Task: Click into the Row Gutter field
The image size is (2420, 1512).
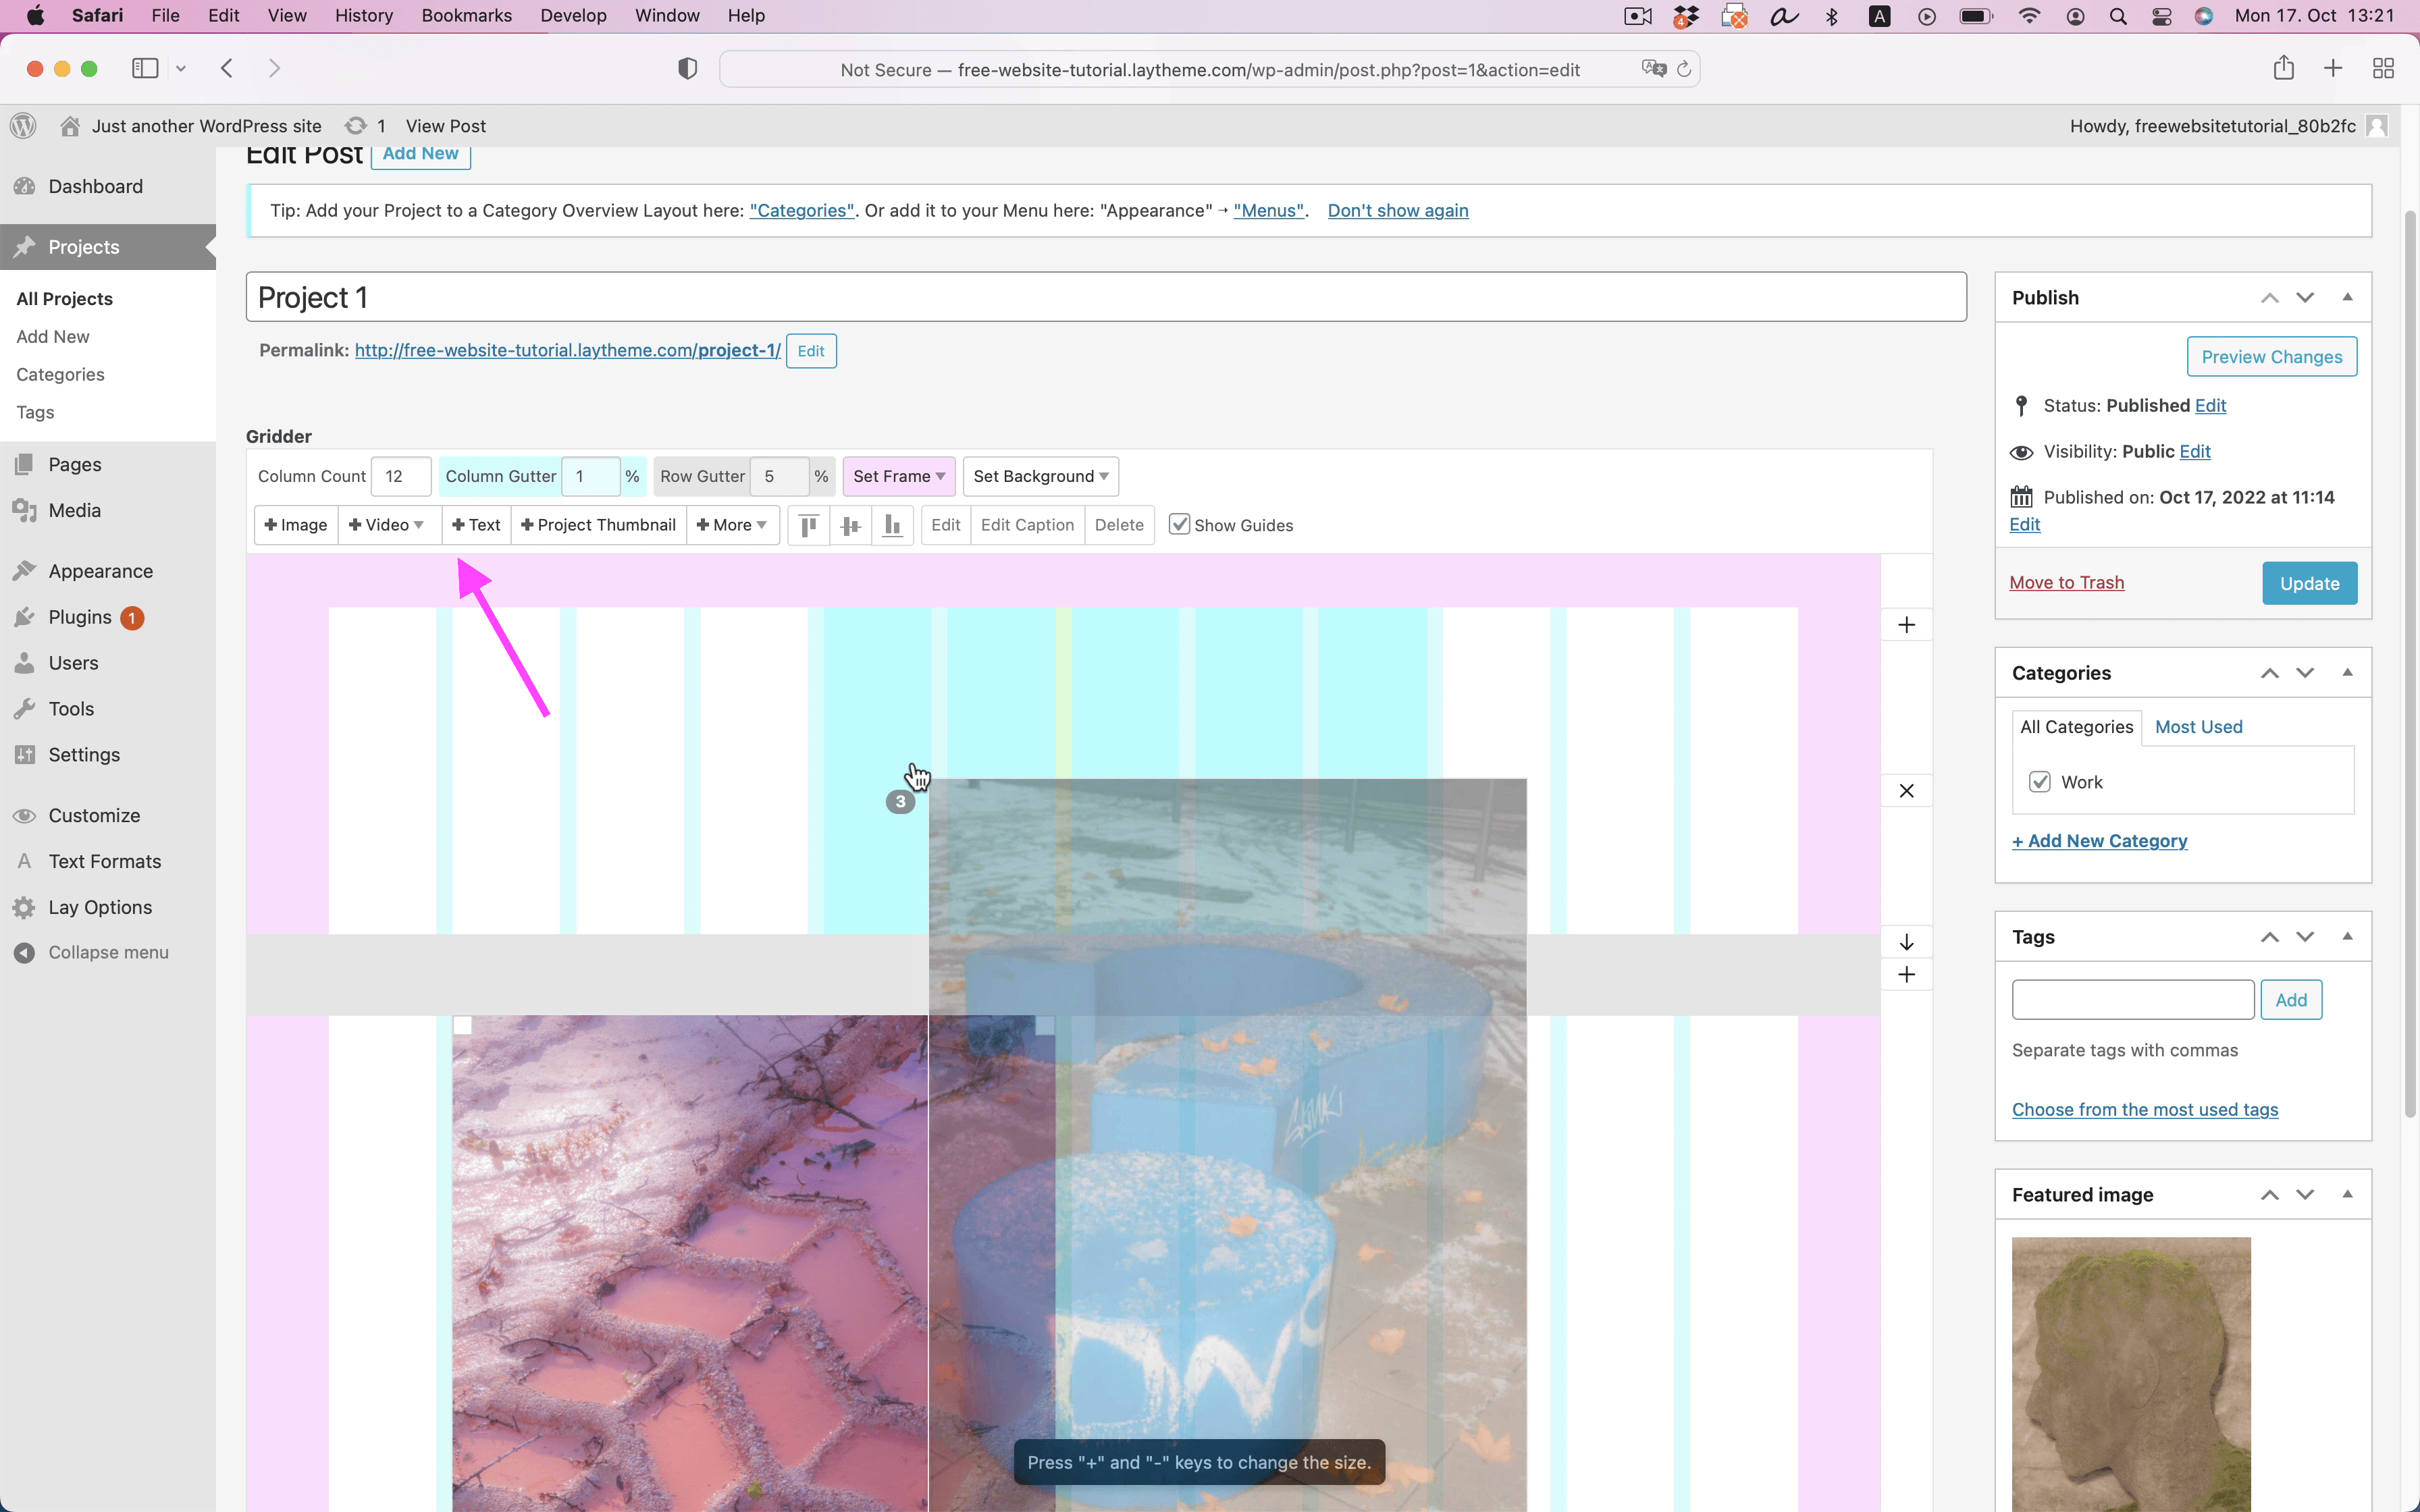Action: (x=781, y=476)
